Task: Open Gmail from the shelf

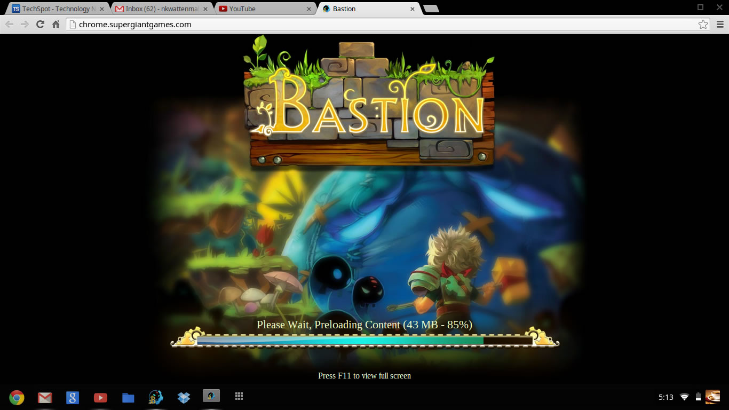Action: [x=45, y=397]
